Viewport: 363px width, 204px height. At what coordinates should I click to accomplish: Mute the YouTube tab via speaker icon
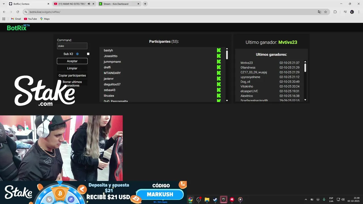89,4
